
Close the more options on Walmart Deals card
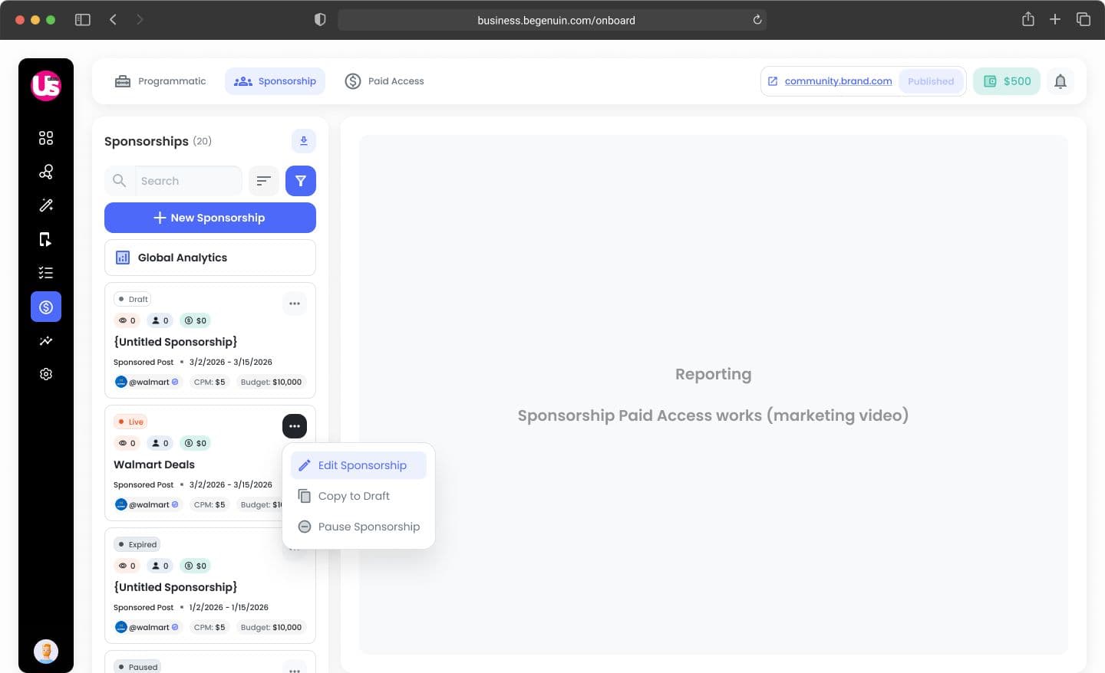coord(295,426)
